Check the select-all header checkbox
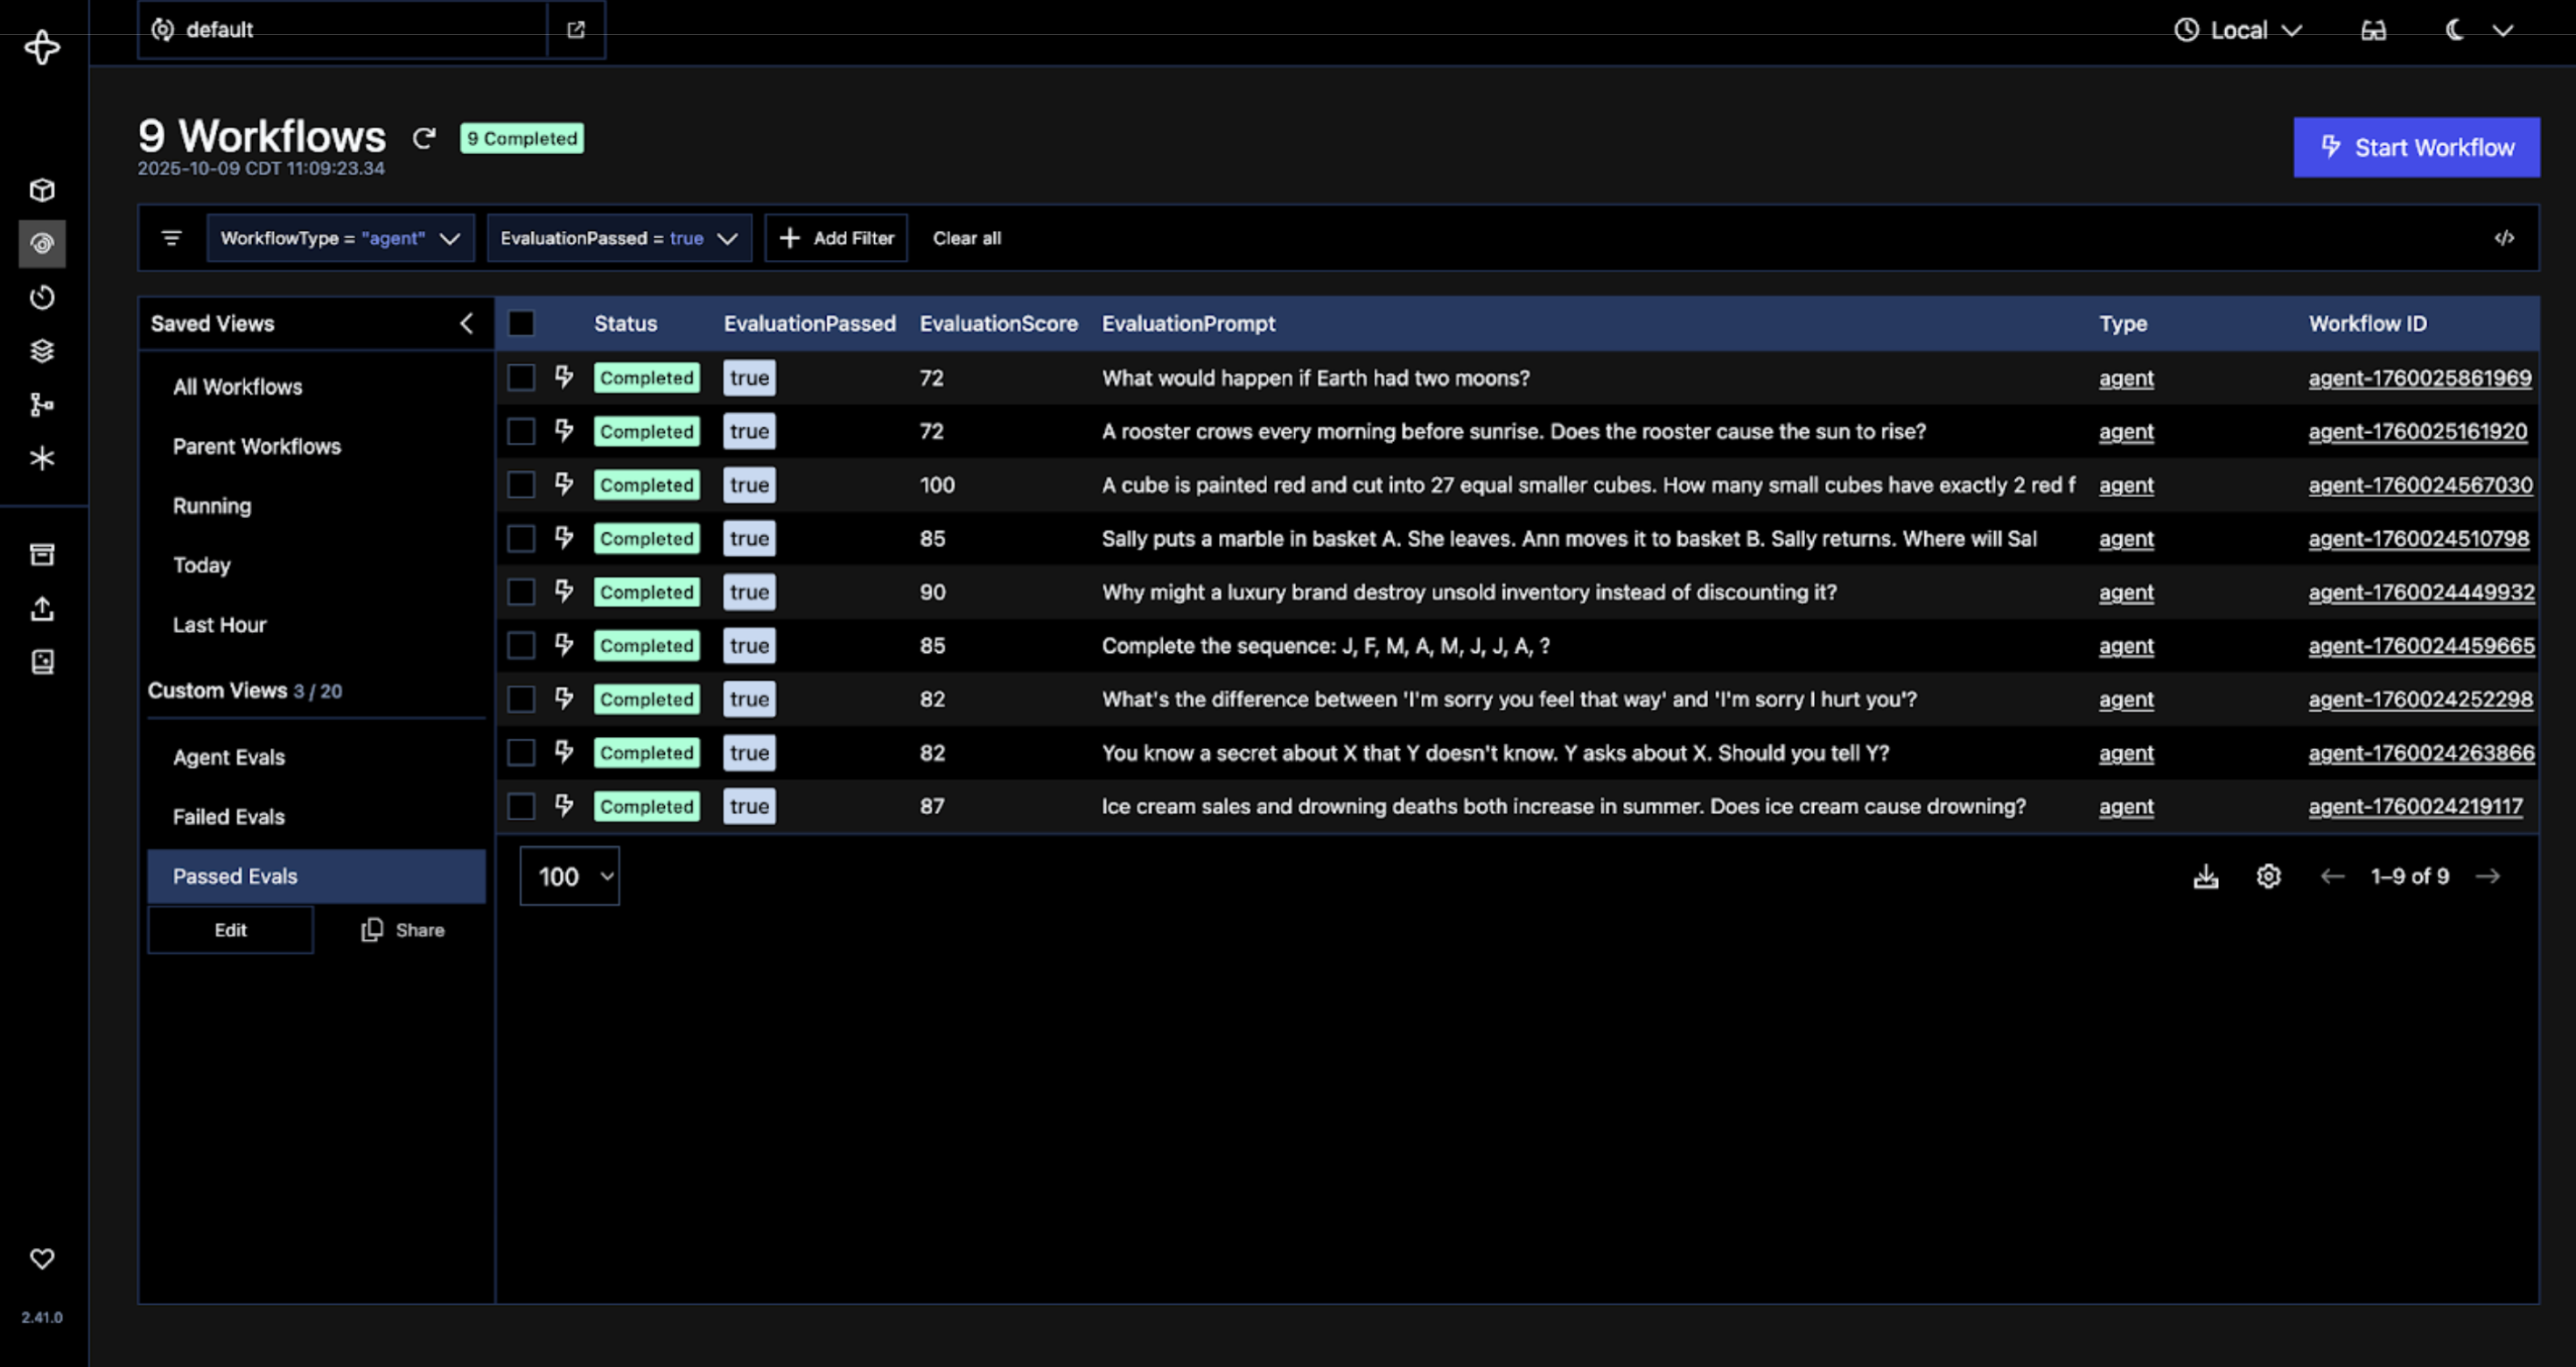 point(521,324)
